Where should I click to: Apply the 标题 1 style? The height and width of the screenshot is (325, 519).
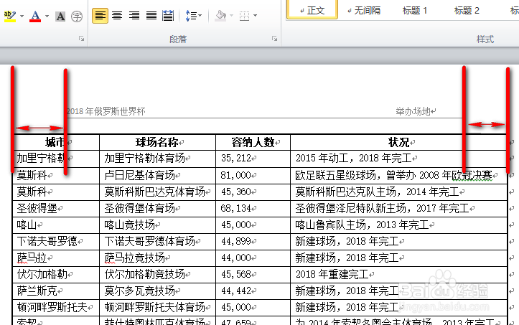click(x=415, y=11)
